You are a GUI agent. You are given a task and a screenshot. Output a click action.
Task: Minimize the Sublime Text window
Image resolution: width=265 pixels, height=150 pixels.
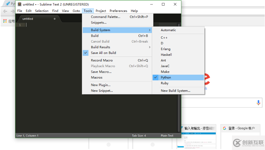[151, 4]
